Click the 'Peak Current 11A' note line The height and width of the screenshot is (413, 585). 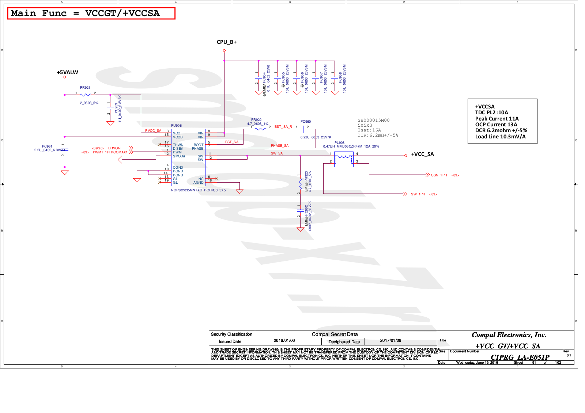(x=497, y=119)
